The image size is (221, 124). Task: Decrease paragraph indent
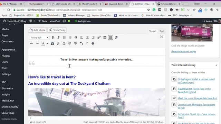70,44
